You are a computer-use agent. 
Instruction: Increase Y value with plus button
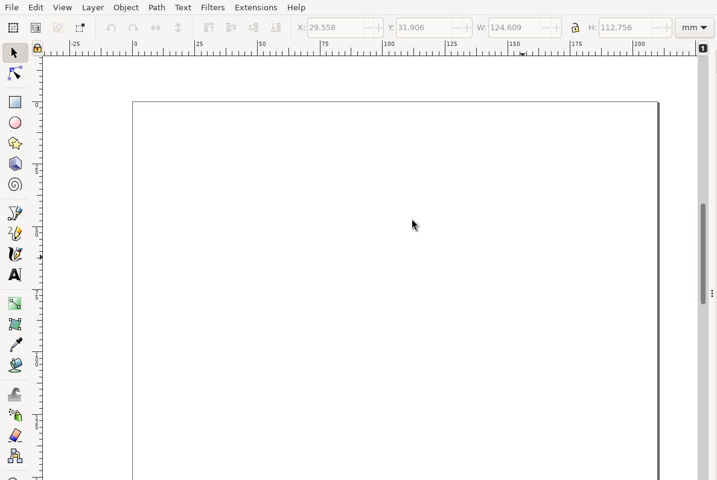pyautogui.click(x=467, y=27)
